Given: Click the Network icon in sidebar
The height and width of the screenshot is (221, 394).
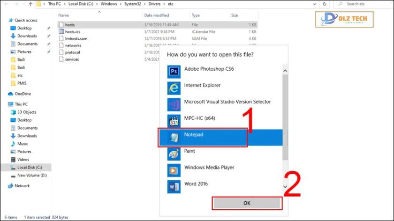Looking at the screenshot, I should pyautogui.click(x=10, y=186).
